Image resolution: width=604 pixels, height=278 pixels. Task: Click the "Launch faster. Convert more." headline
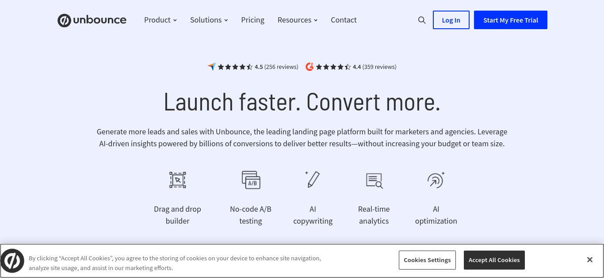[302, 102]
